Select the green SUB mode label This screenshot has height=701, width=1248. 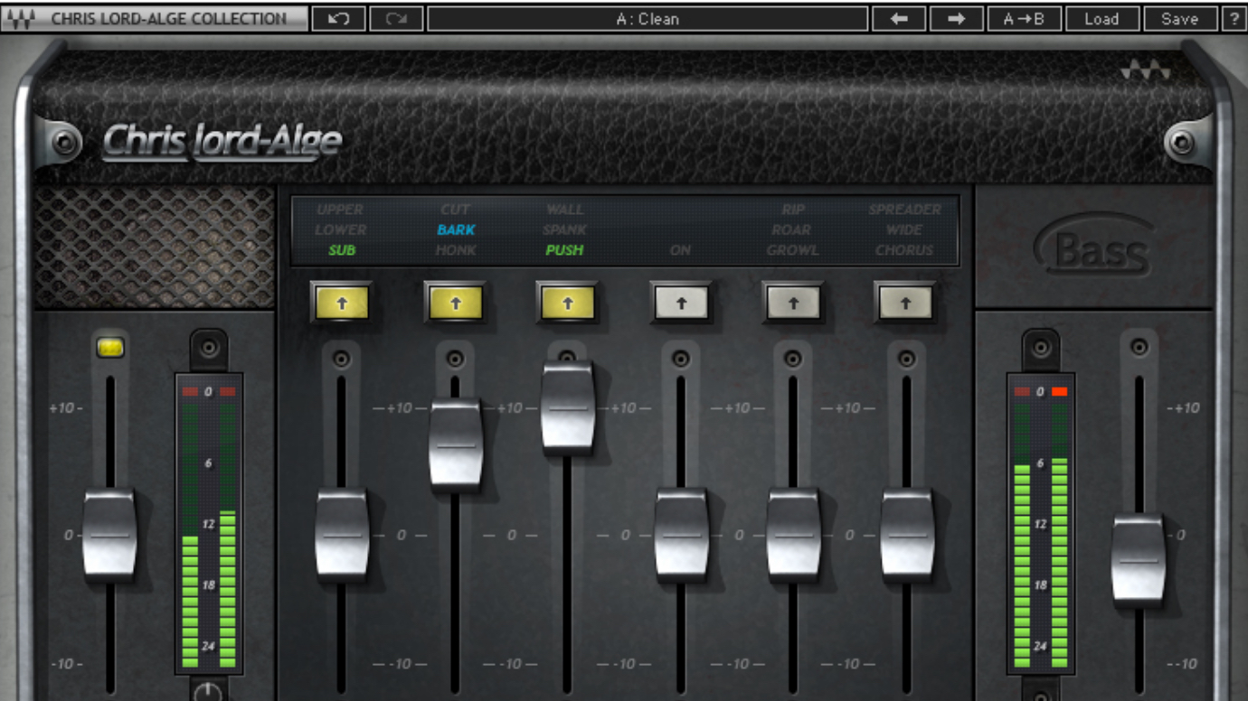pos(342,250)
